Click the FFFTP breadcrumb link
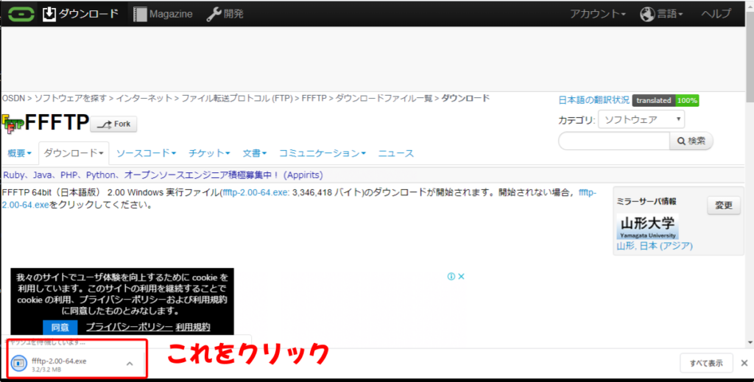 pos(314,99)
